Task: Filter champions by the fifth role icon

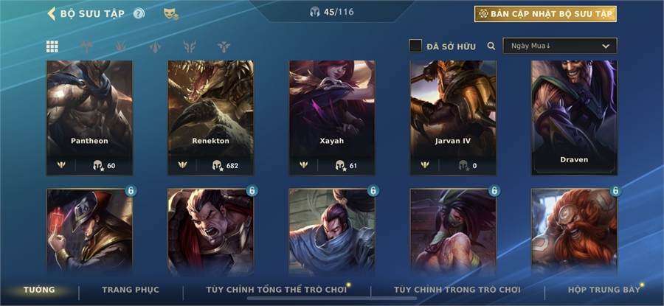Action: [x=224, y=46]
